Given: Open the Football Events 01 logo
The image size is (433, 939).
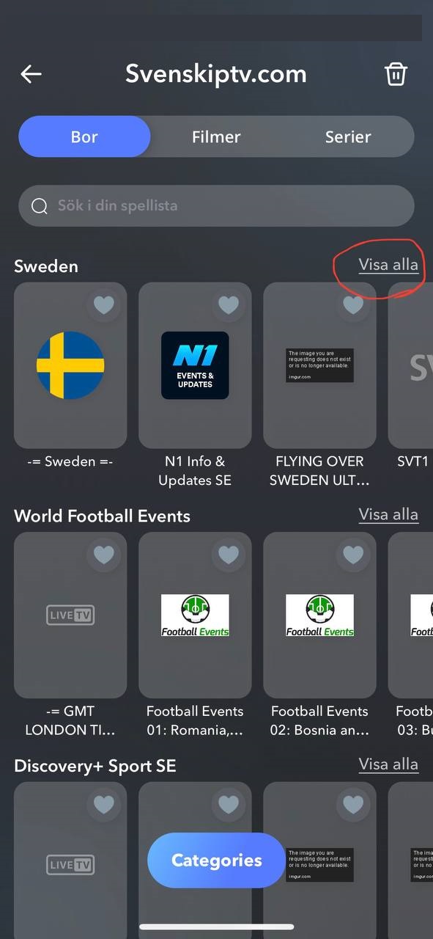Looking at the screenshot, I should pos(195,615).
